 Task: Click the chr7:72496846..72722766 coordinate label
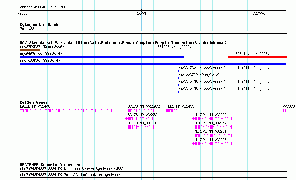coord(43,7)
